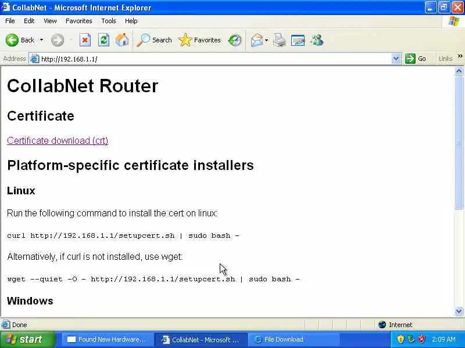Click the scrollbar up arrow
465x348 pixels.
(x=459, y=71)
